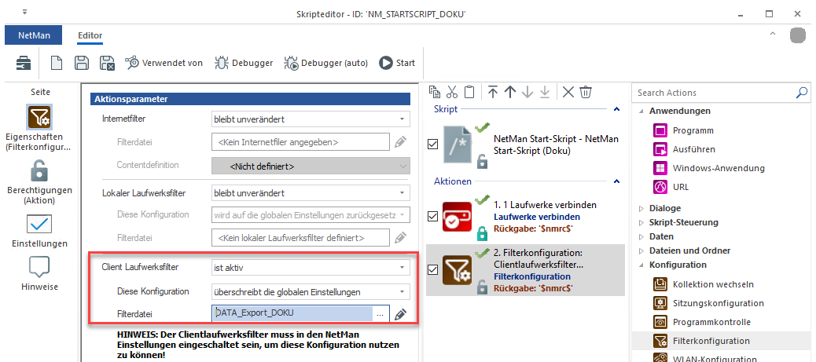
Task: Toggle checkbox for NetMan Start-Skript
Action: coord(432,144)
